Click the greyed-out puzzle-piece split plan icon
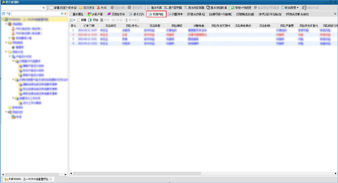The width and height of the screenshot is (338, 183). (x=304, y=8)
